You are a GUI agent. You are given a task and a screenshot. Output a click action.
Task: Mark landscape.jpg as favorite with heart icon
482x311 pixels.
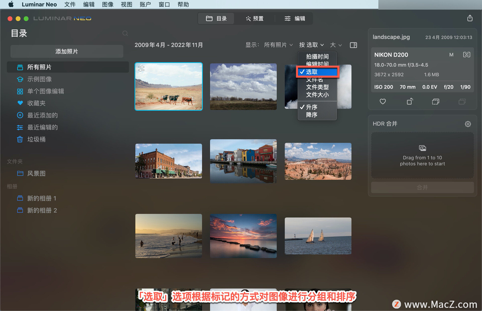click(383, 101)
